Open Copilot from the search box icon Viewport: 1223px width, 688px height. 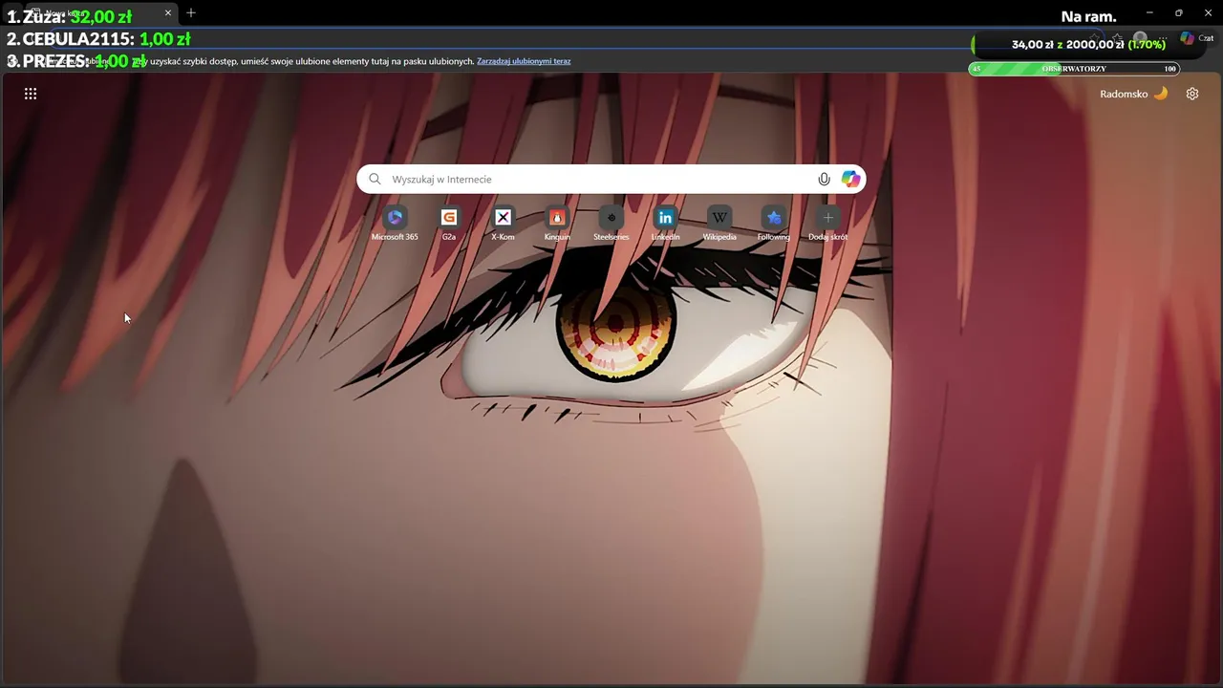click(x=850, y=179)
